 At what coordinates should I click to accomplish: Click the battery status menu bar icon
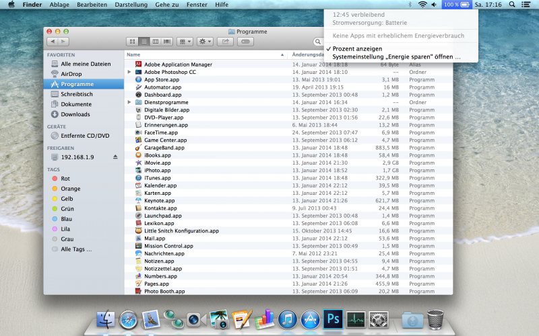pyautogui.click(x=457, y=5)
